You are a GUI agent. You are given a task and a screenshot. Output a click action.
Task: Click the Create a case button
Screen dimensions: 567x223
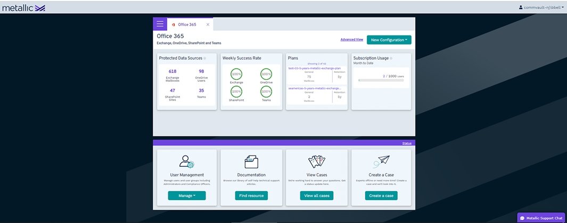pos(381,195)
